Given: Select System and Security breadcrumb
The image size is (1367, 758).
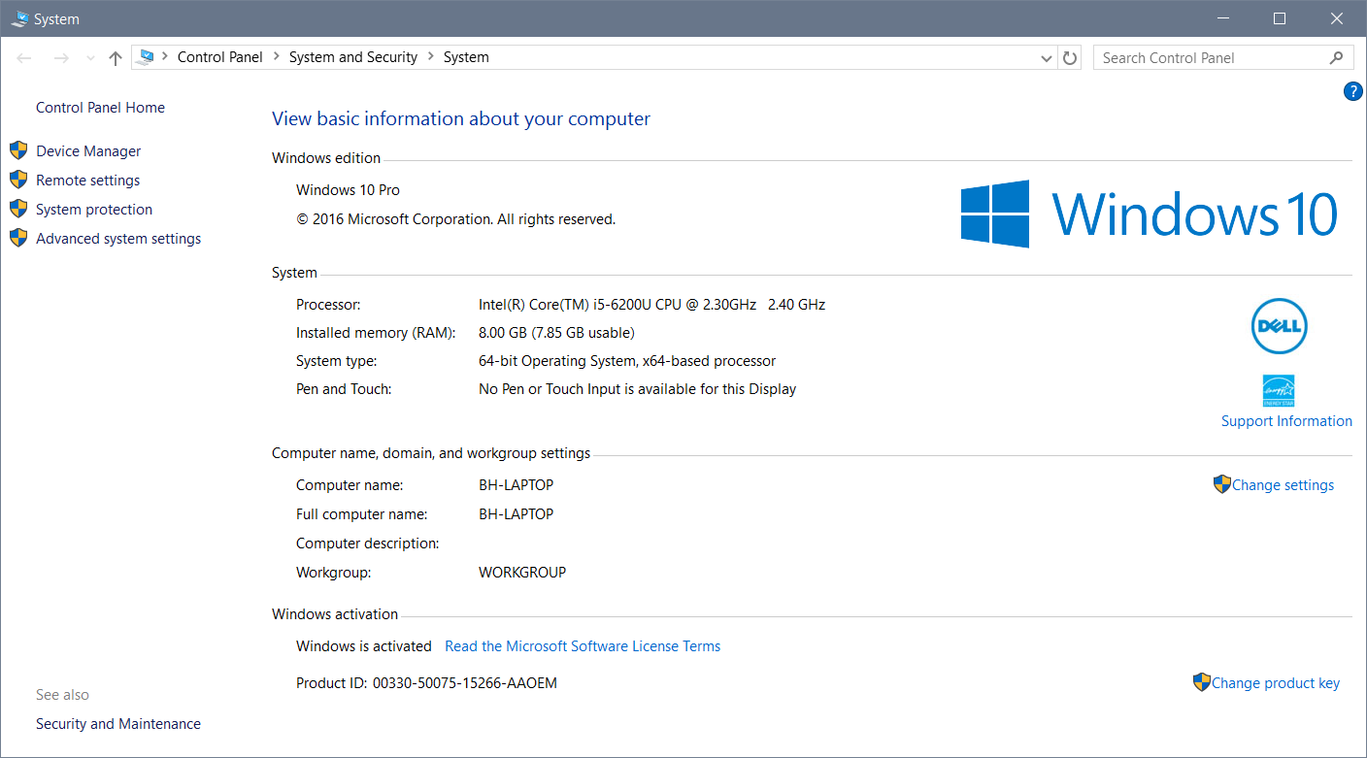Looking at the screenshot, I should tap(353, 57).
